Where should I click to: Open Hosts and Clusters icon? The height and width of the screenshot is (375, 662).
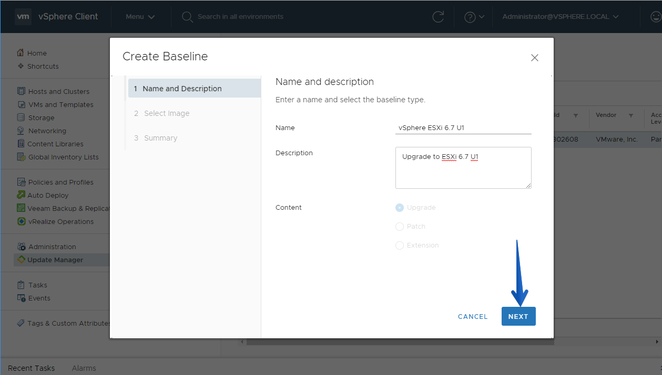pos(21,91)
